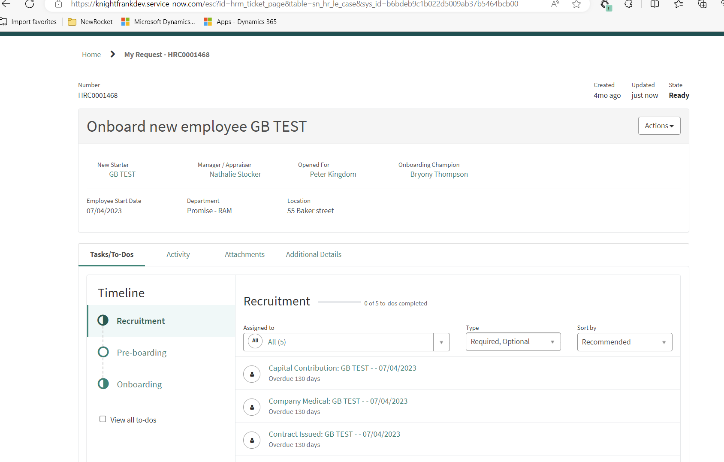Click the Peter Kingdom opened-for name
The image size is (724, 462).
click(x=333, y=174)
